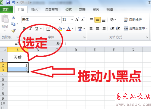Apply the red Font Color
This screenshot has width=151, height=109.
[x=69, y=29]
